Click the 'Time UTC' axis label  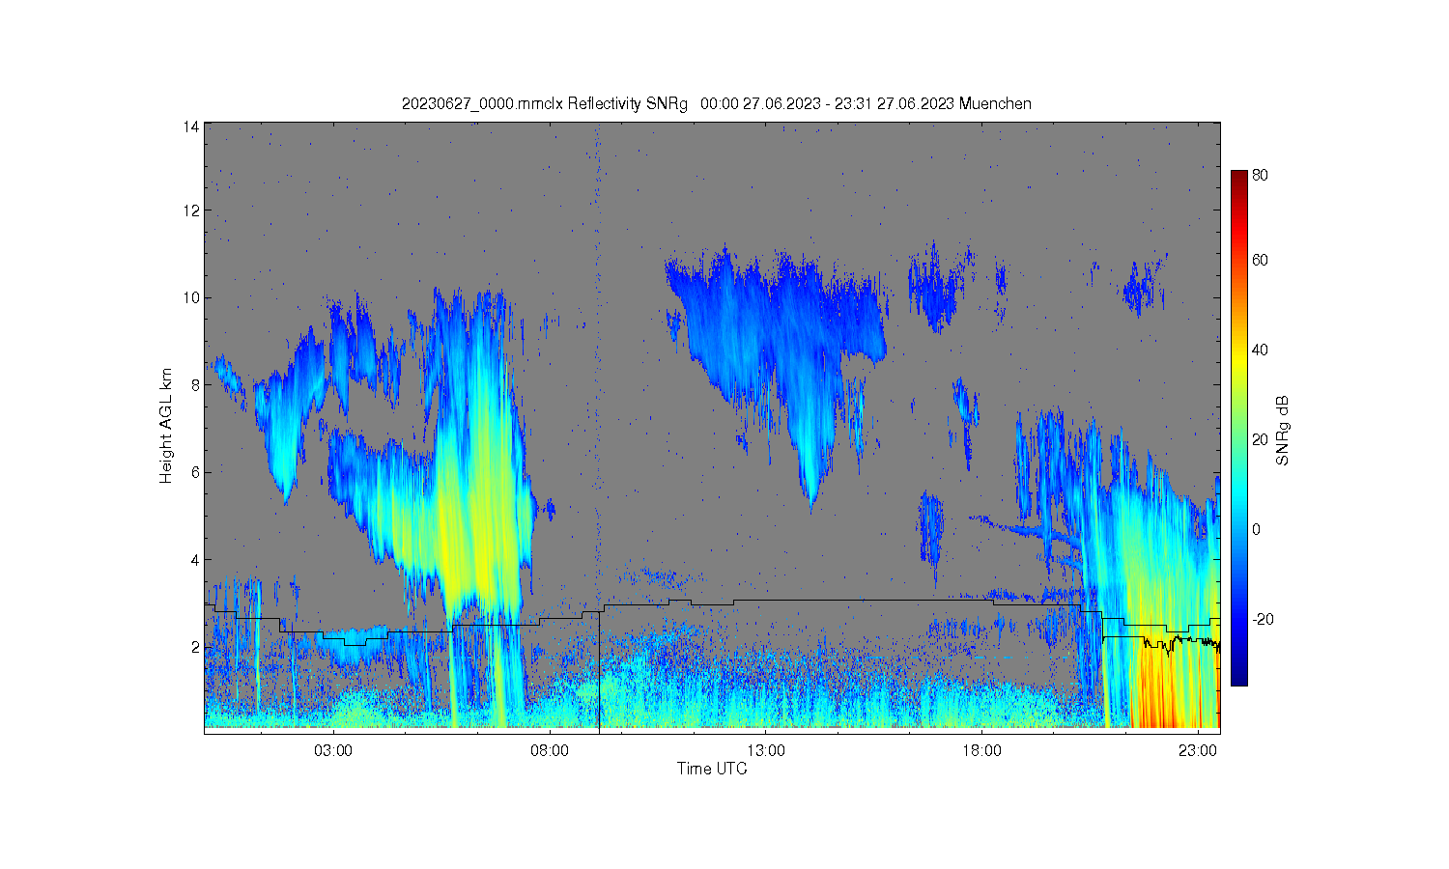pos(712,769)
